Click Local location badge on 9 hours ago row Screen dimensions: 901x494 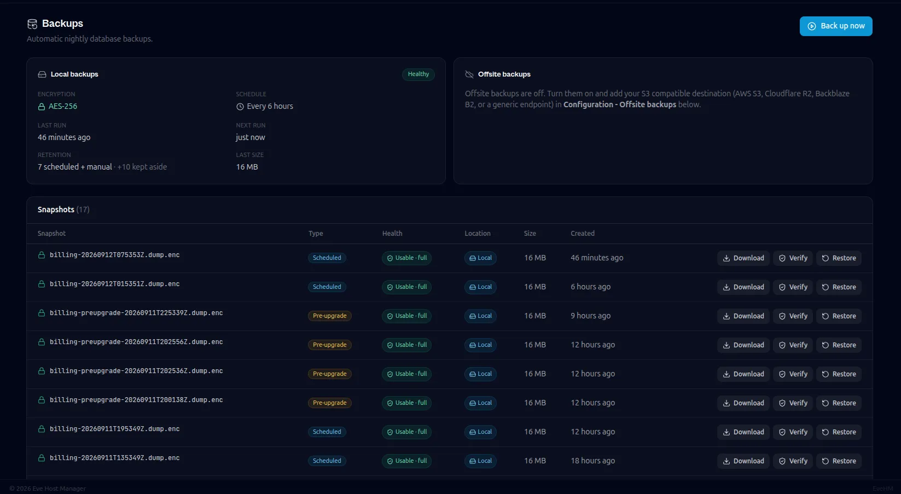tap(480, 316)
